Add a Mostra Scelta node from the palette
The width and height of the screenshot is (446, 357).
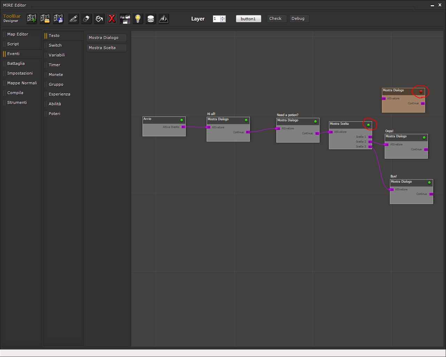pyautogui.click(x=107, y=48)
